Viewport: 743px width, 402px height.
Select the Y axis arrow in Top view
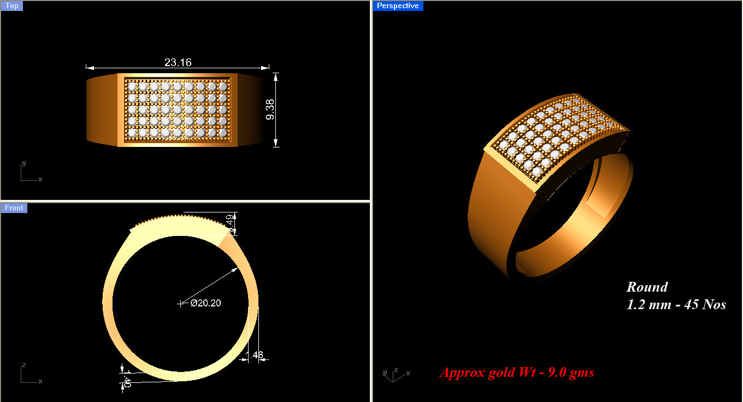click(23, 164)
